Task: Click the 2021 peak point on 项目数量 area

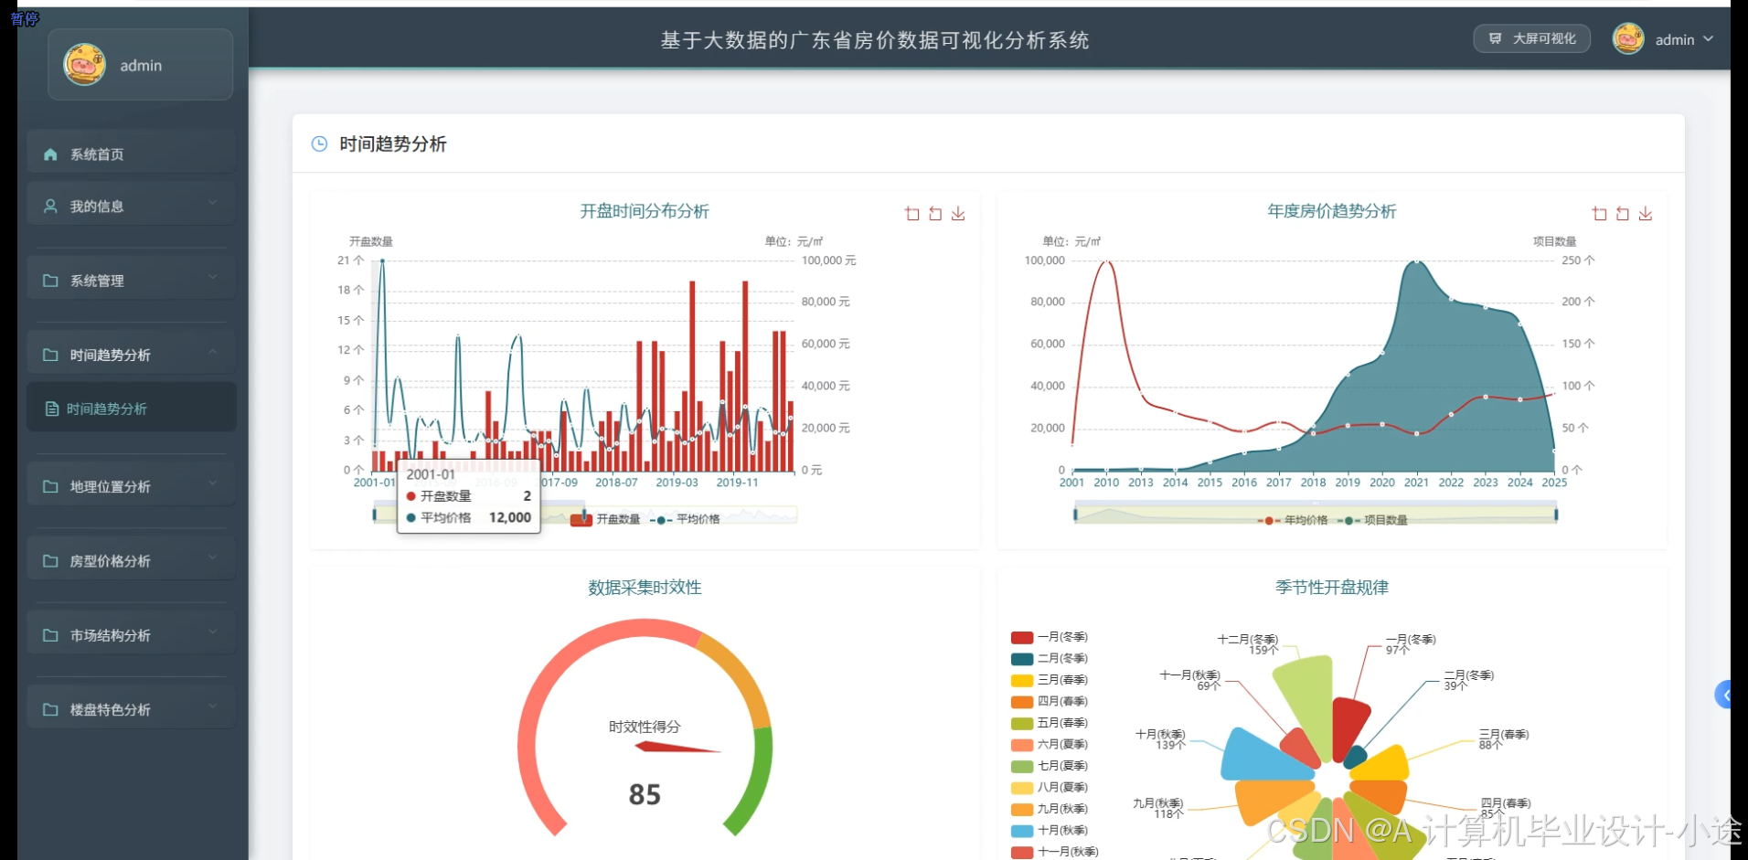Action: click(1417, 261)
